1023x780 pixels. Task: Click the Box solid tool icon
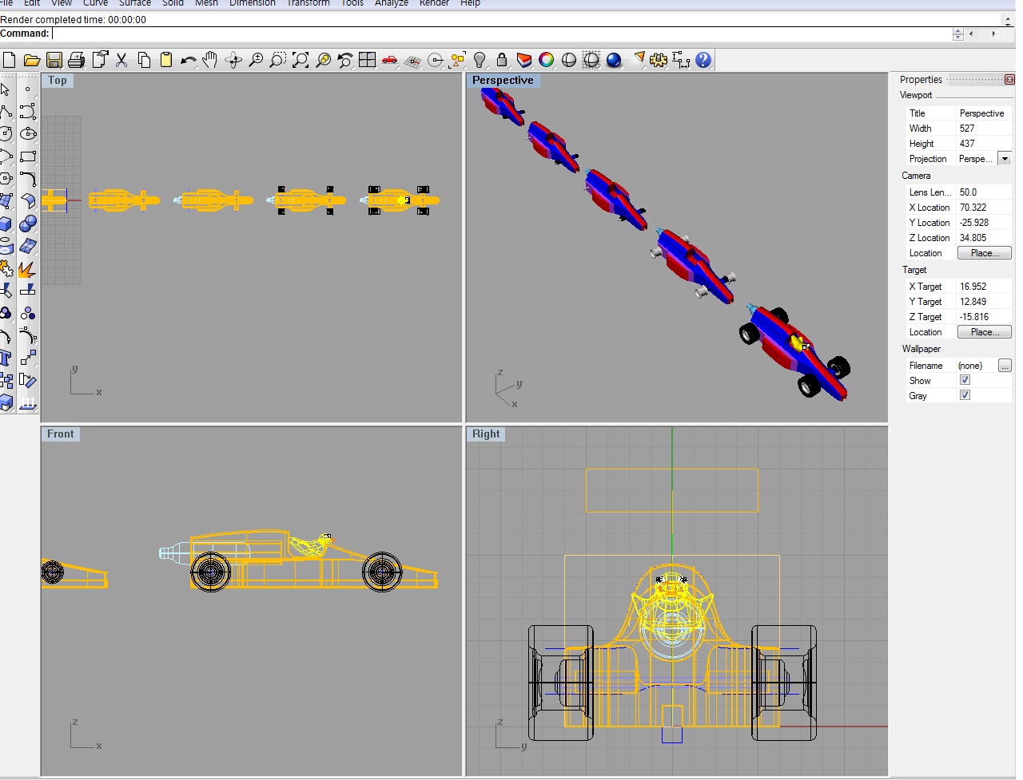coord(6,224)
